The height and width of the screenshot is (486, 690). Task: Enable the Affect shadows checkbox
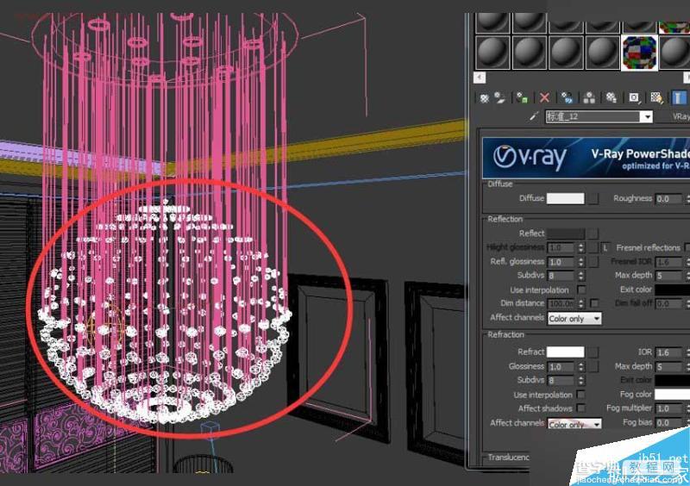tap(581, 408)
